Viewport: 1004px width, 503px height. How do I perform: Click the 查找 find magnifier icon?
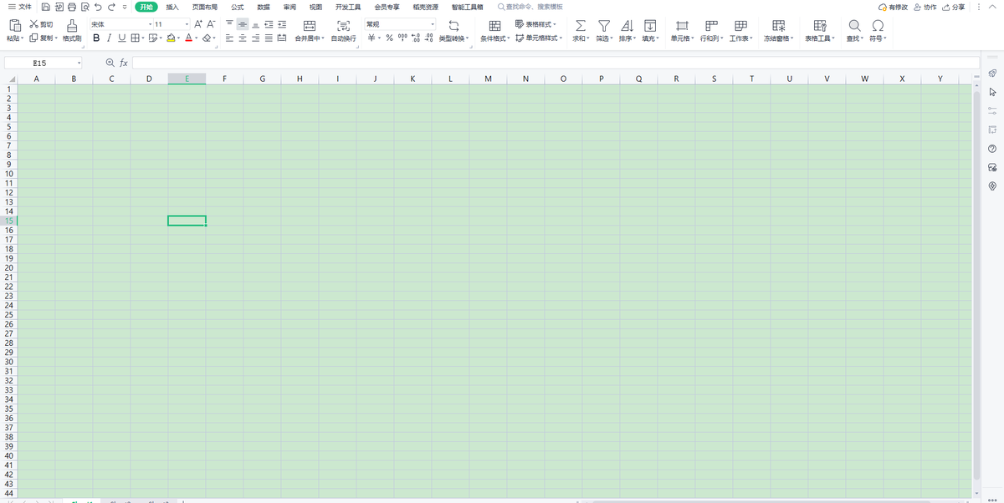point(854,26)
